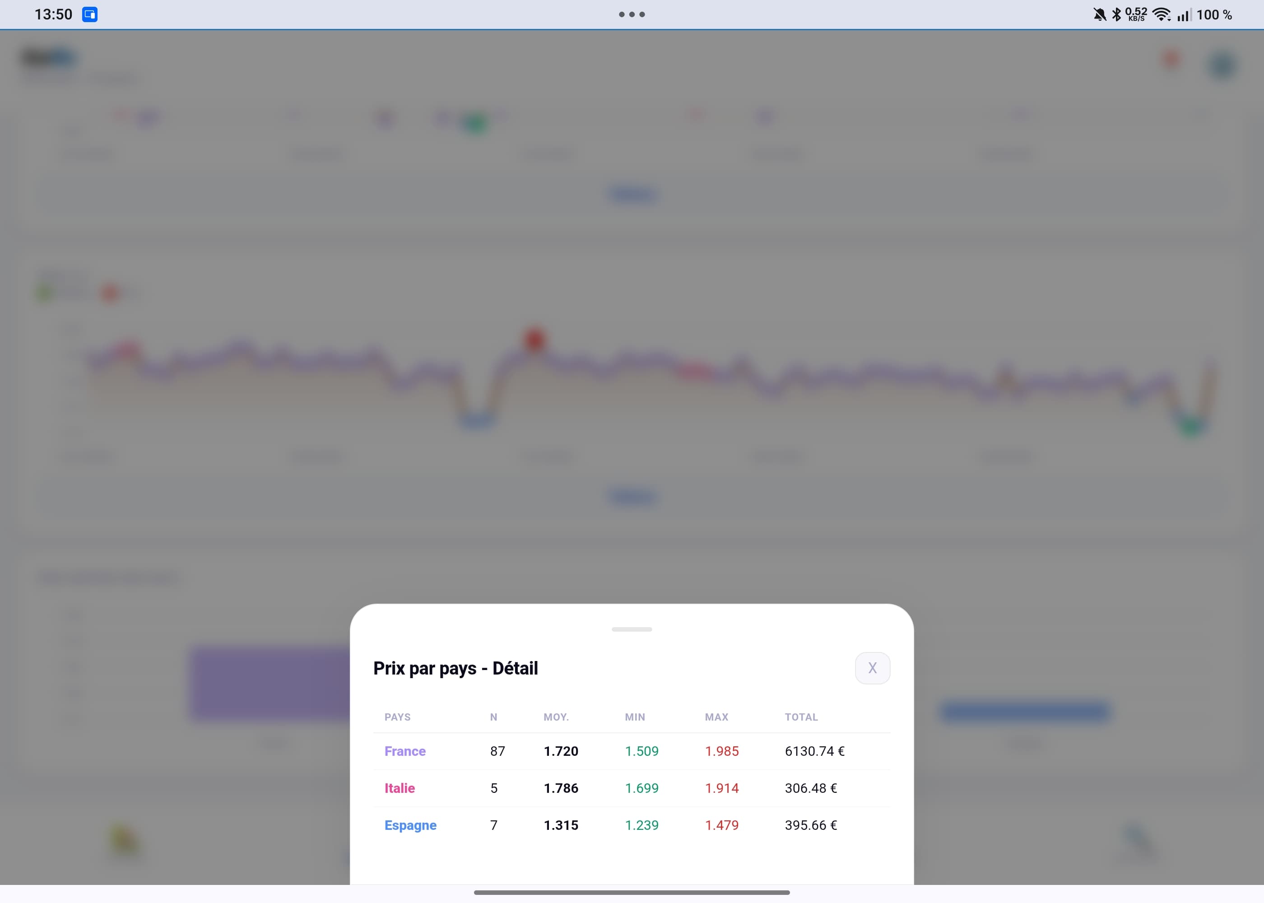Sort by the TOTAL column header
The width and height of the screenshot is (1264, 903).
pos(801,717)
